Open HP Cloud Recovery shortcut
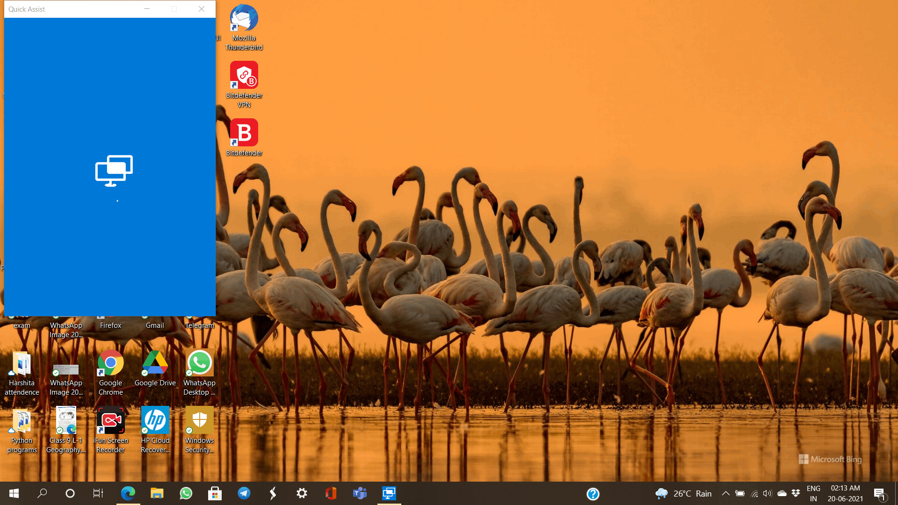Viewport: 898px width, 505px height. tap(155, 421)
